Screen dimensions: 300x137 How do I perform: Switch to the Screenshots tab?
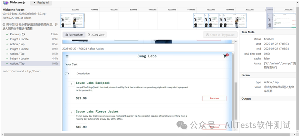74,35
